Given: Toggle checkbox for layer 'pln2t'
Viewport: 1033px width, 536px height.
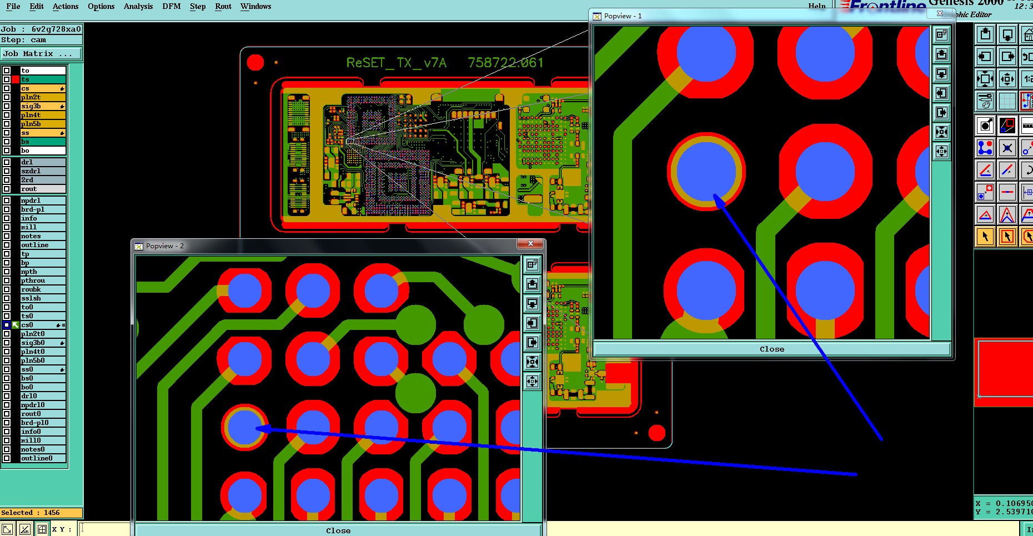Looking at the screenshot, I should 7,97.
